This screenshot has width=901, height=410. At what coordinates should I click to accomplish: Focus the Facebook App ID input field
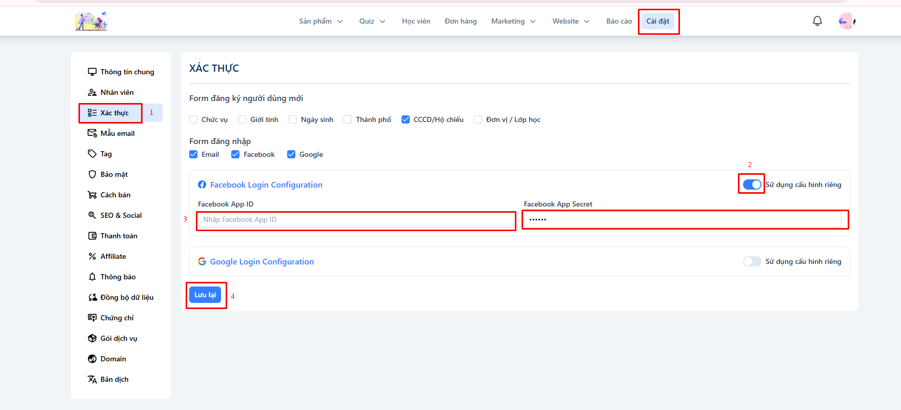tap(356, 220)
